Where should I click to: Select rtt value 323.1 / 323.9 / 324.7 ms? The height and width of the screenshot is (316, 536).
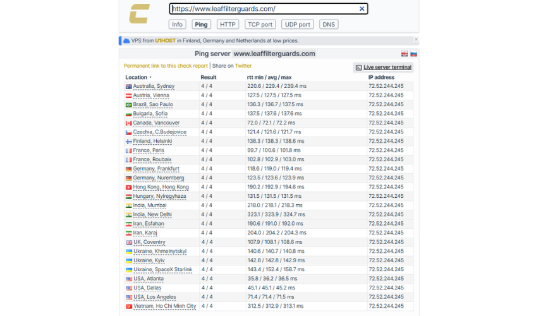click(276, 214)
